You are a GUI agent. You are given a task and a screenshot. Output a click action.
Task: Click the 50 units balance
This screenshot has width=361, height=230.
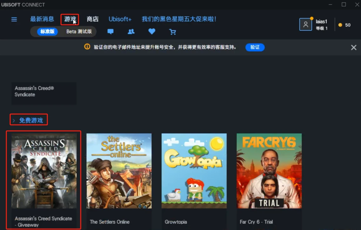coord(348,25)
